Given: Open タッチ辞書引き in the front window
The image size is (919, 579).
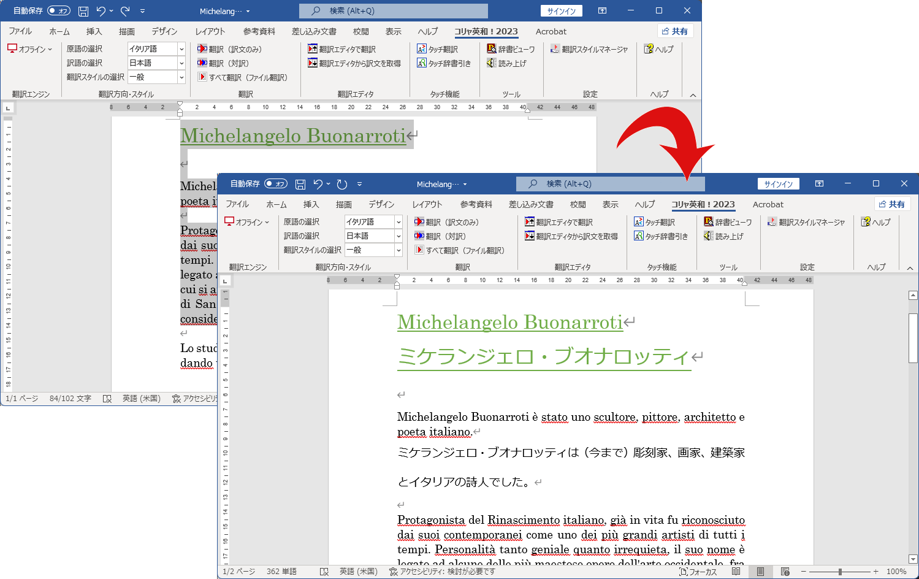Looking at the screenshot, I should 660,236.
